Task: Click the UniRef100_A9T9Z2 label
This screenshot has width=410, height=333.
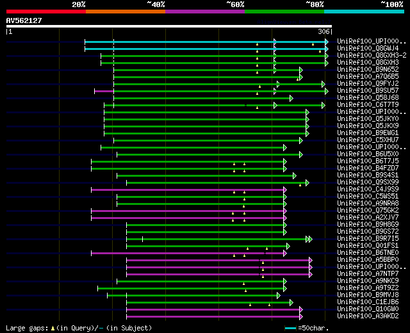Action: [368, 288]
